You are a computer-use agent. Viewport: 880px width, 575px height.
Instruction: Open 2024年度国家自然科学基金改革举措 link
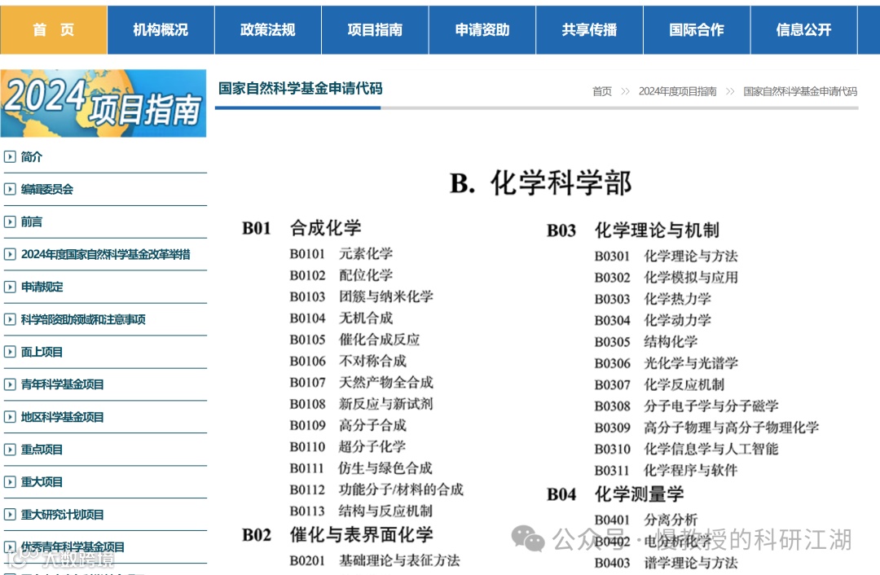105,254
